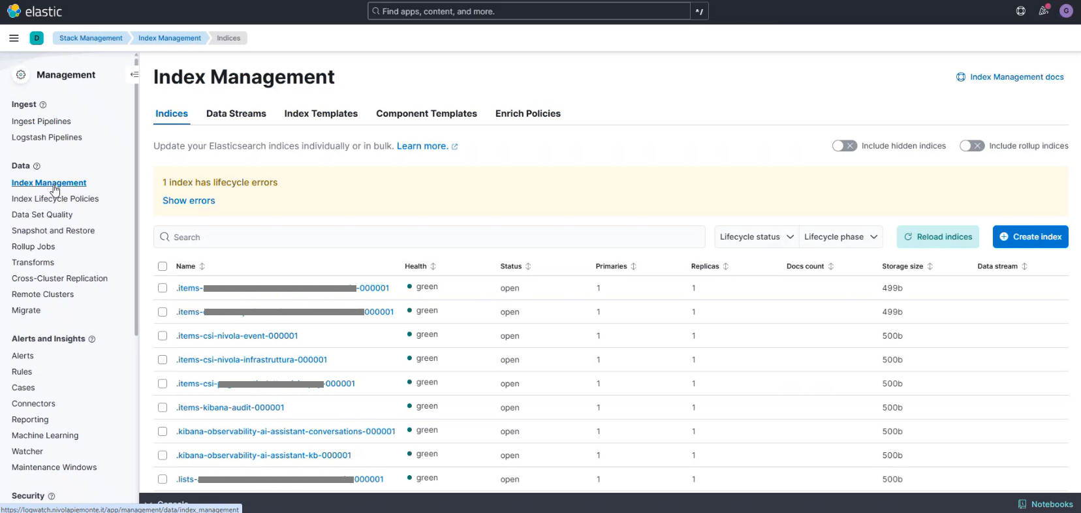Click the Data section help icon
Viewport: 1081px width, 513px height.
[37, 166]
